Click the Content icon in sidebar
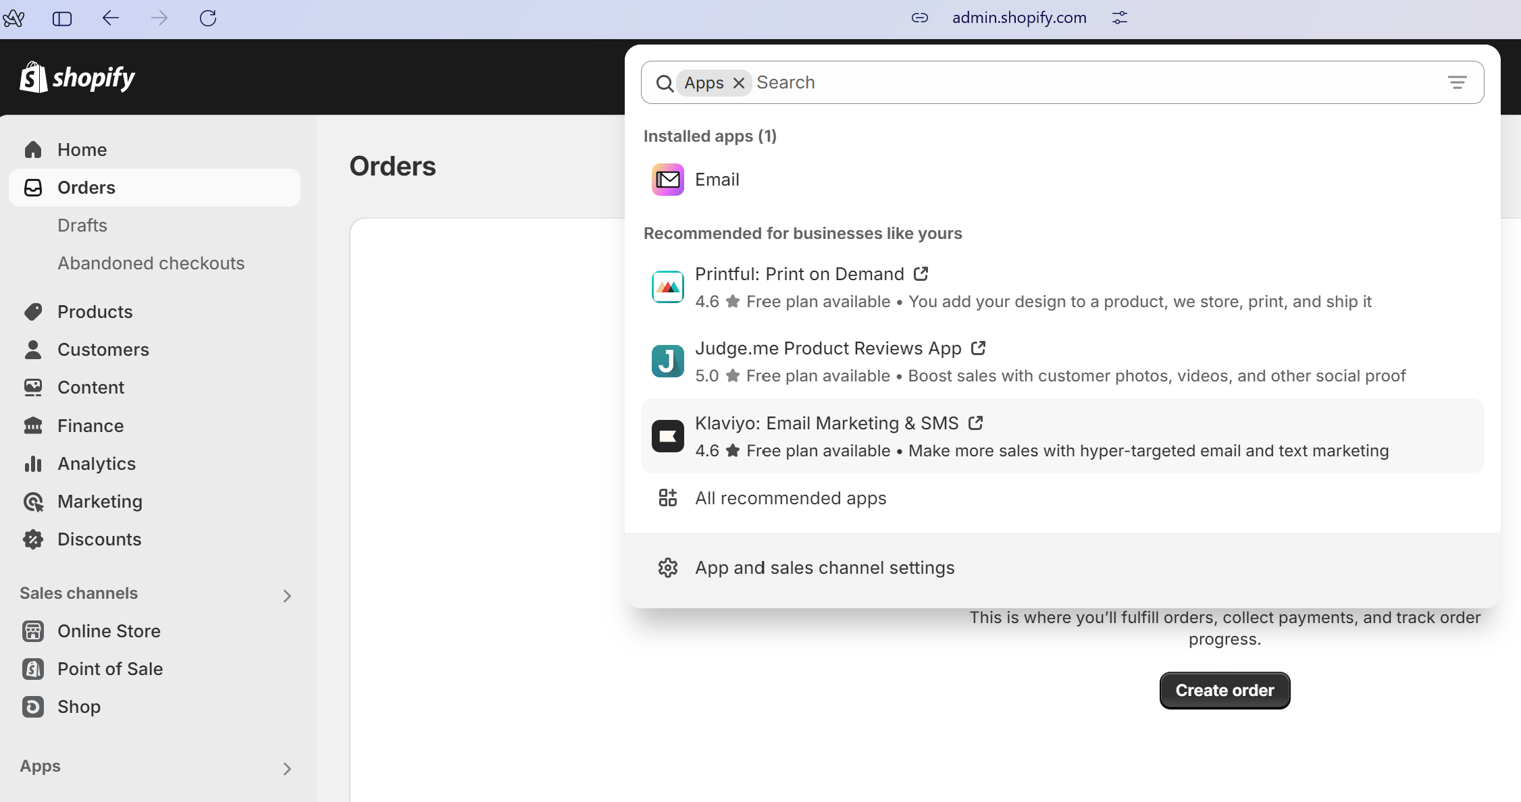Screen dimensions: 1521x802 tap(33, 387)
